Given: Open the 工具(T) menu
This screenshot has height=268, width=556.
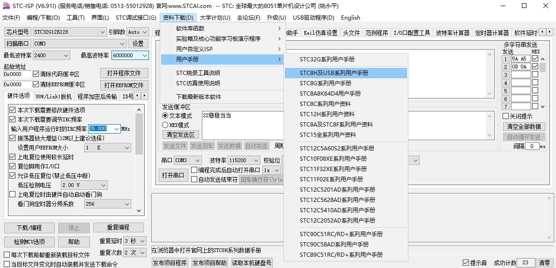Looking at the screenshot, I should tap(75, 18).
